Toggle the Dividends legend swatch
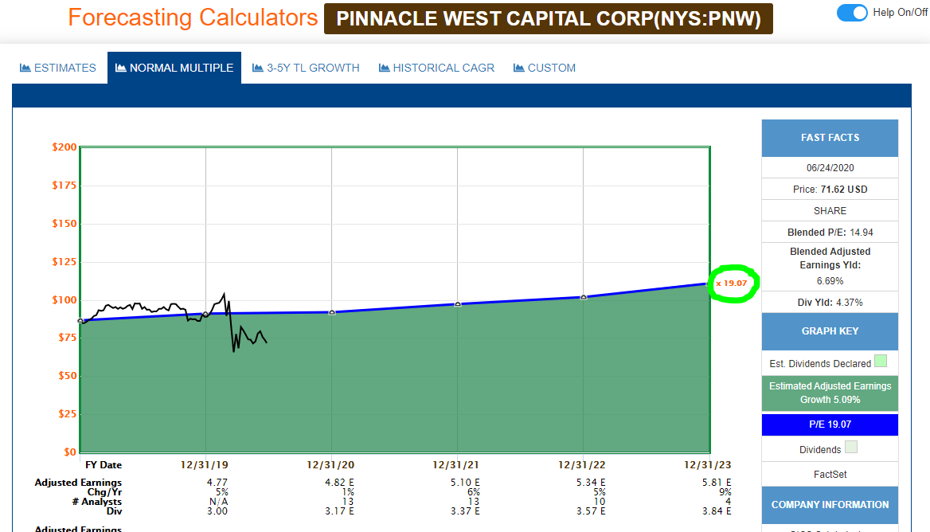Viewport: 930px width, 532px height. [x=851, y=448]
